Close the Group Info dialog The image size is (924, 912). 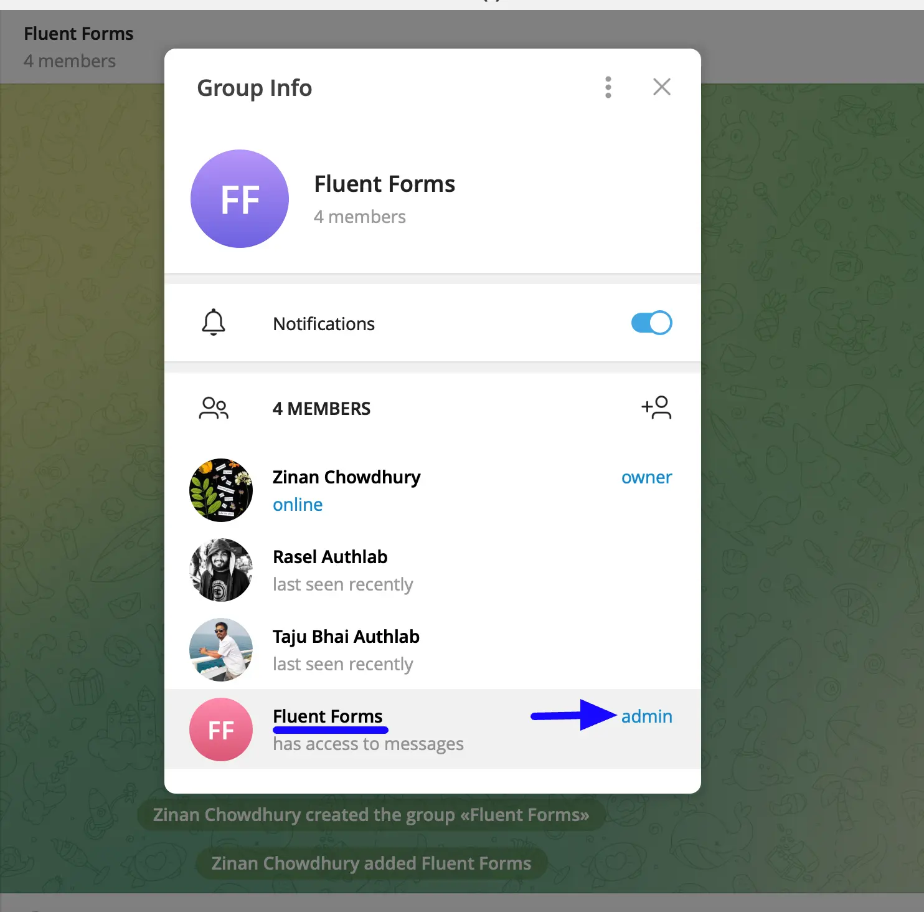click(661, 87)
